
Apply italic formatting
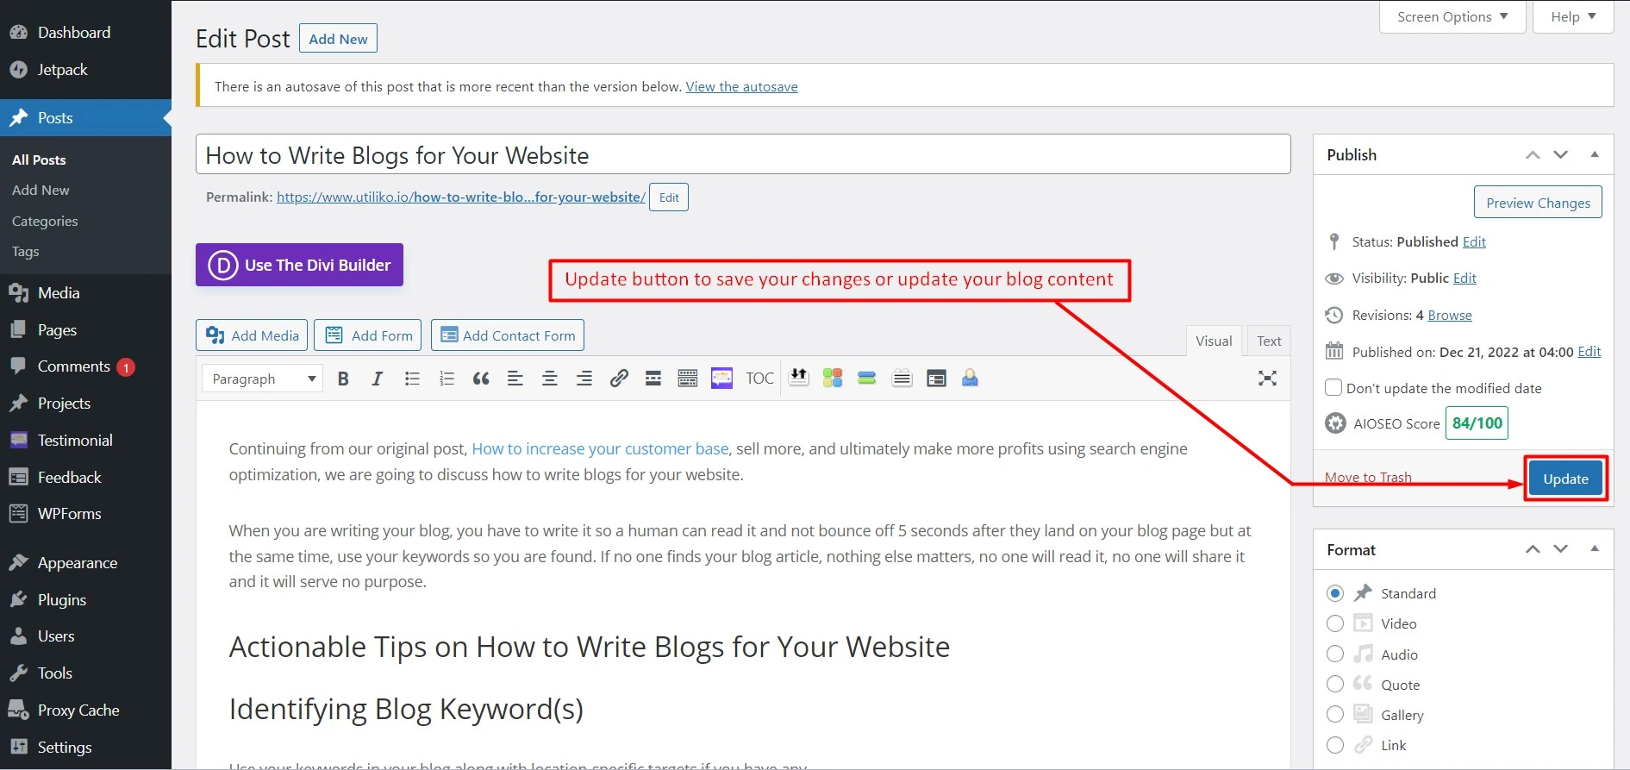377,379
